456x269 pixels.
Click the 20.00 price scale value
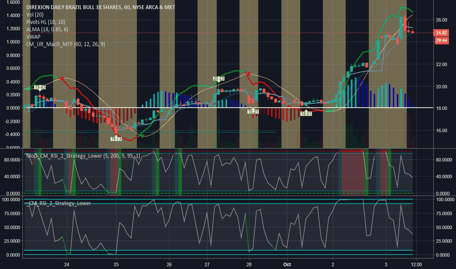point(441,87)
